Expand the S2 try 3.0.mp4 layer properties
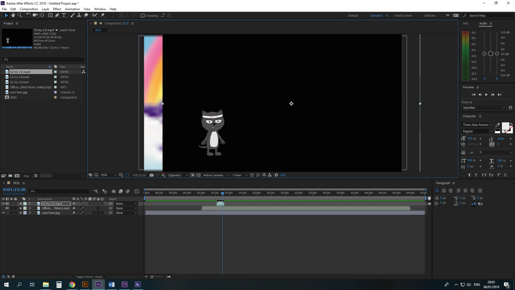 (21, 204)
